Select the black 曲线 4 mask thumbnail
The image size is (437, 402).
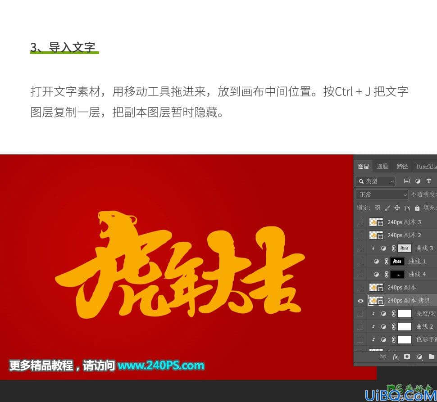pos(397,274)
